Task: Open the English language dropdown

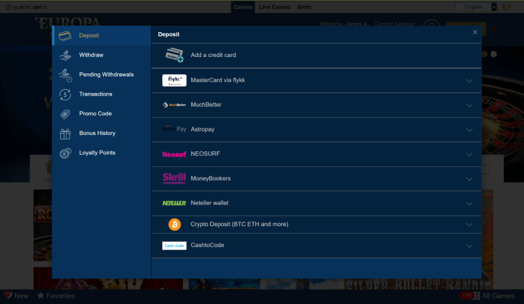Action: click(x=476, y=7)
